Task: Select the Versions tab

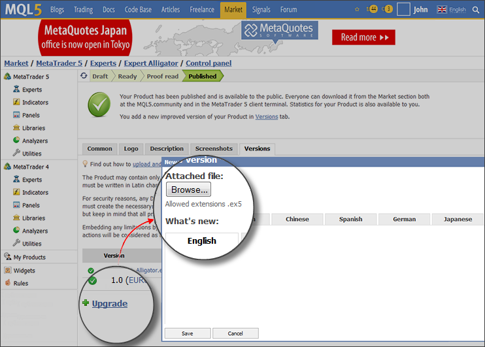Action: [x=257, y=149]
